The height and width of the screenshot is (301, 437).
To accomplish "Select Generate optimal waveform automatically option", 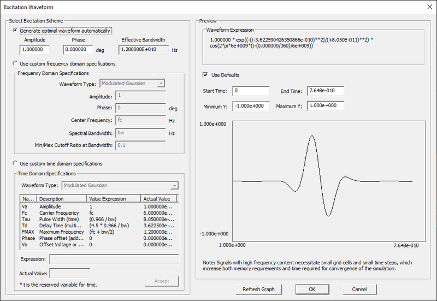I will point(15,31).
